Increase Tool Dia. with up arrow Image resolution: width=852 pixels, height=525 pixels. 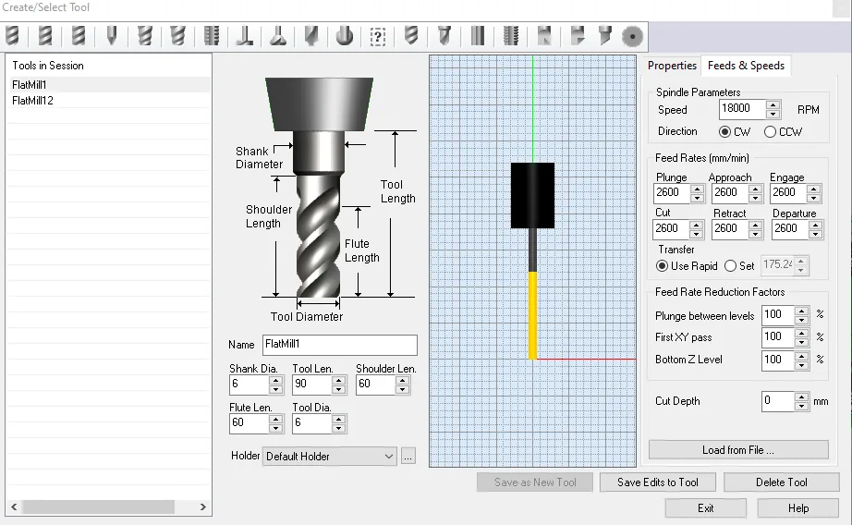(338, 419)
